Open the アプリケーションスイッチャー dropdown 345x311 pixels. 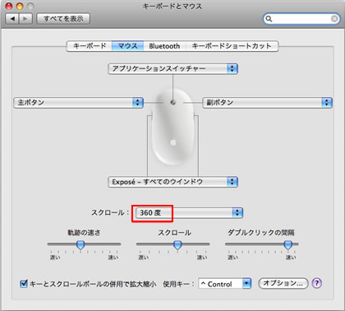pos(172,68)
